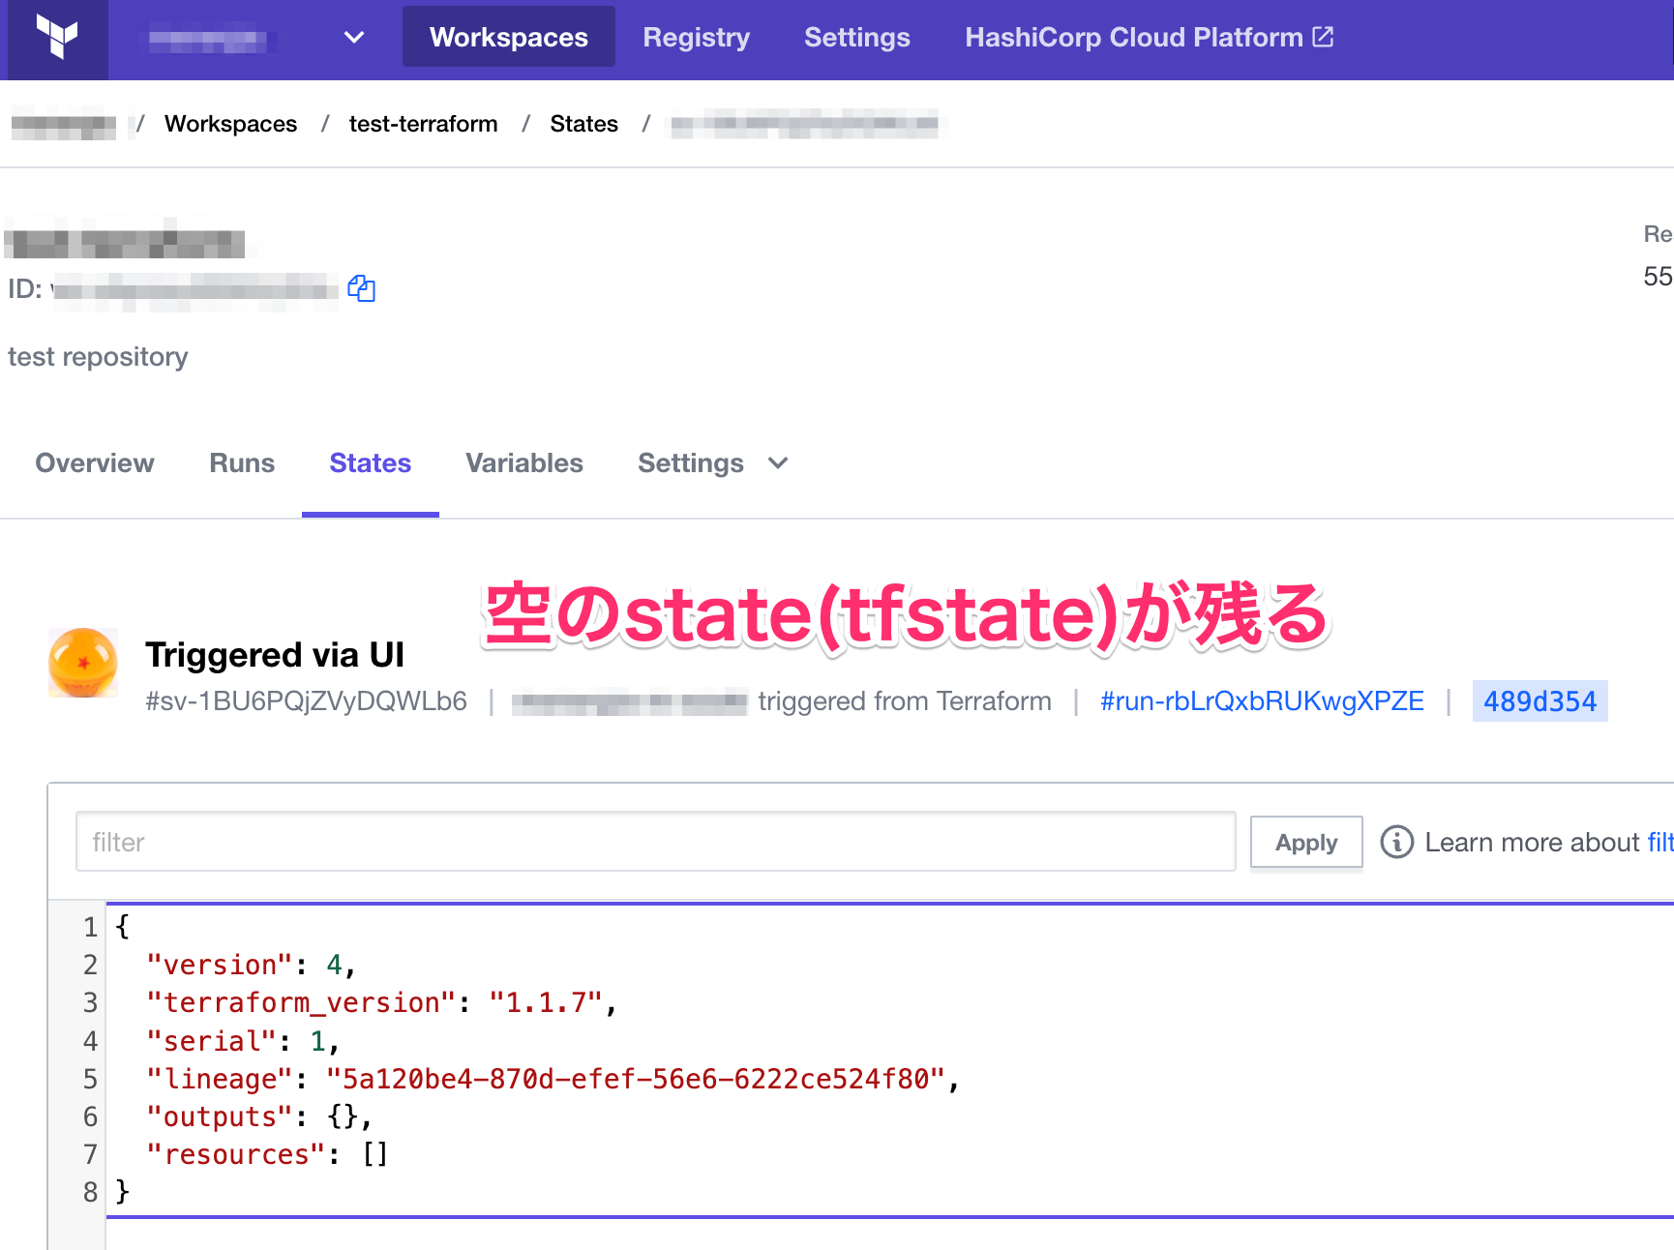Expand the workspace Settings dropdown tab
This screenshot has width=1674, height=1250.
tap(713, 463)
